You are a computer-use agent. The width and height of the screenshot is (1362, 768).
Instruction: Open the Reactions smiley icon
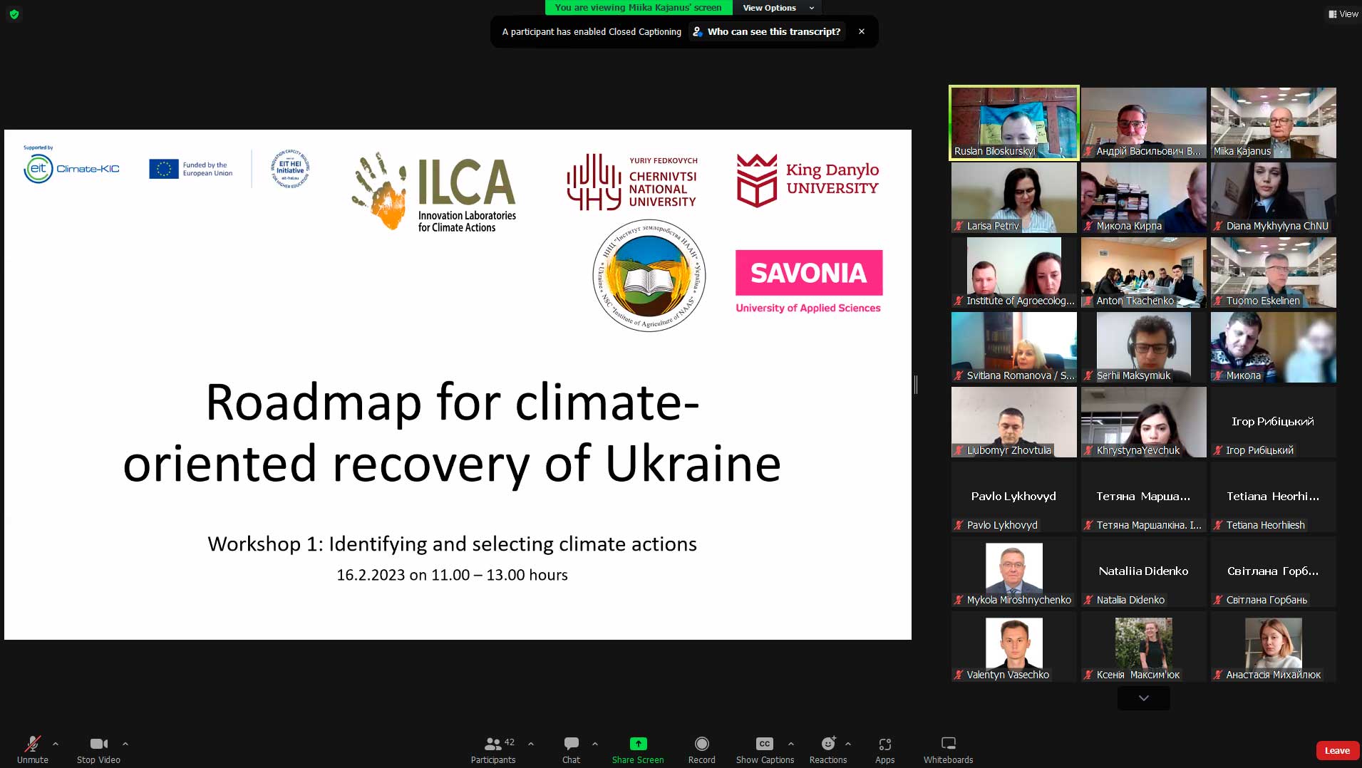click(828, 744)
